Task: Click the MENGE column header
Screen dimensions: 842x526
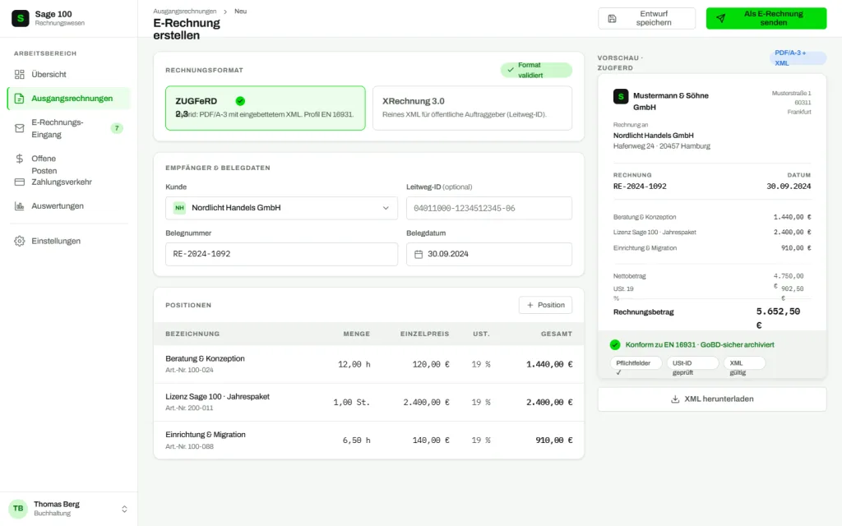Action: click(x=357, y=334)
